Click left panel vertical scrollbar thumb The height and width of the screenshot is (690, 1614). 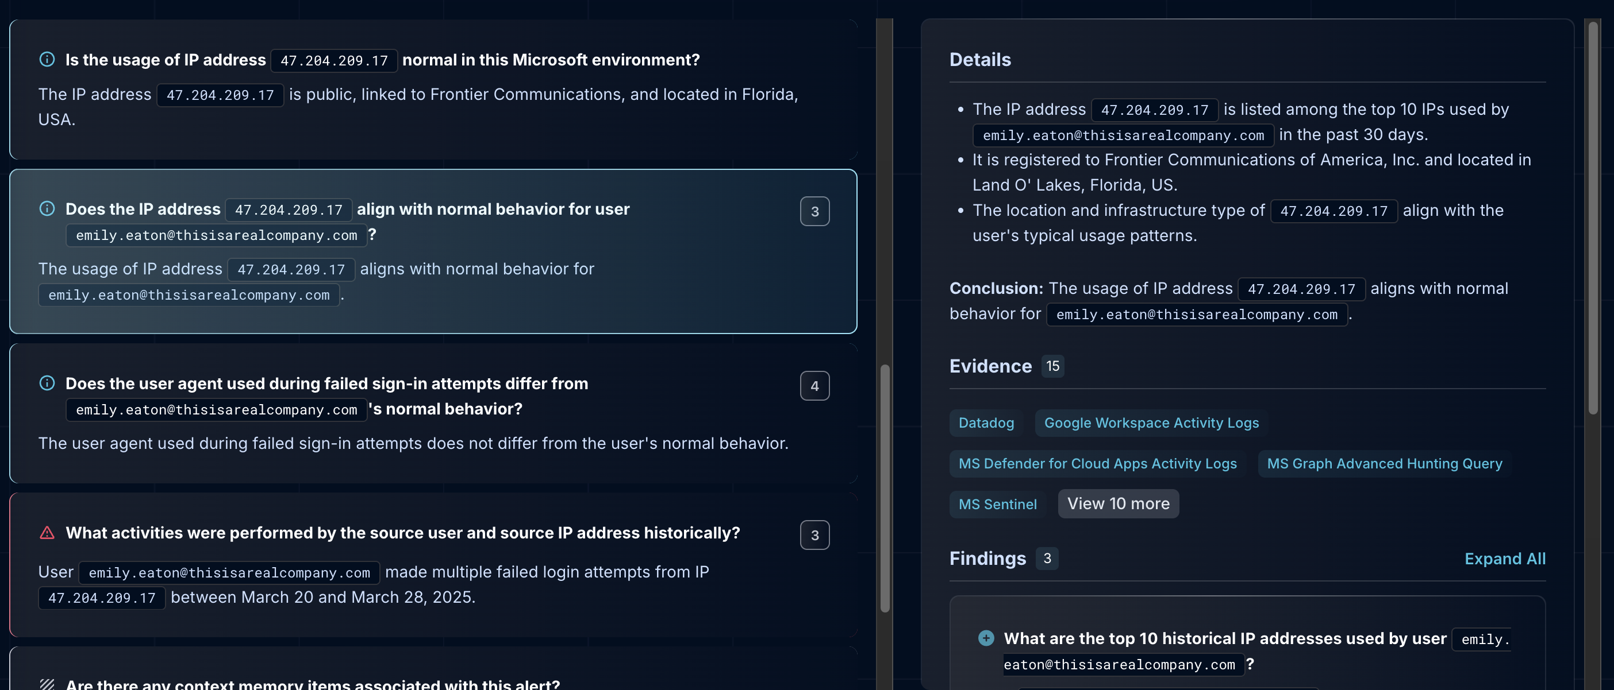(885, 488)
